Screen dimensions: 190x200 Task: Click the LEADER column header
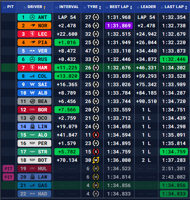click(x=146, y=7)
